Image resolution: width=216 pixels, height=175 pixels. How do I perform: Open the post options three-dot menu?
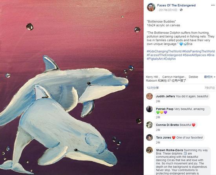click(x=213, y=5)
